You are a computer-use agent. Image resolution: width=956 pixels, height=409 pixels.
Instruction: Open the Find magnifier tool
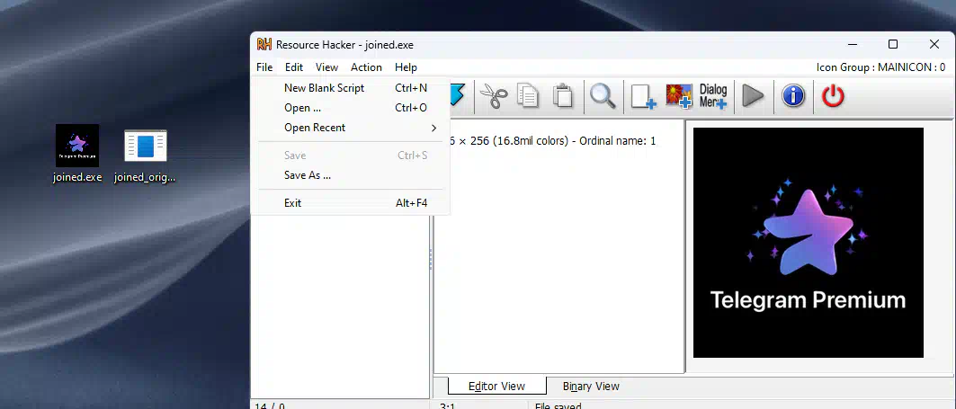pos(603,96)
